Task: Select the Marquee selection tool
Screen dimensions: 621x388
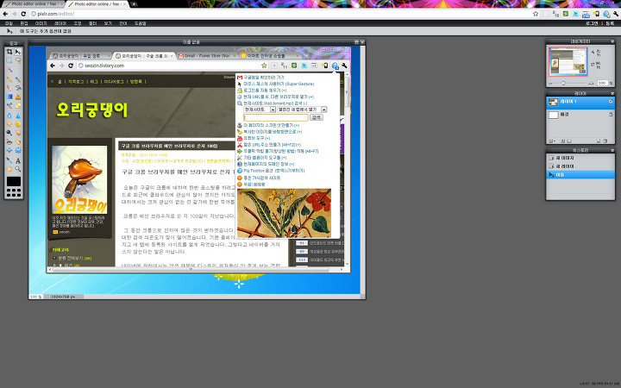Action: pyautogui.click(x=9, y=60)
